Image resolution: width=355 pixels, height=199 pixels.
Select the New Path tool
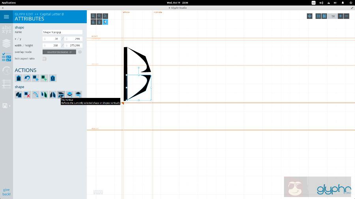(x=105, y=16)
